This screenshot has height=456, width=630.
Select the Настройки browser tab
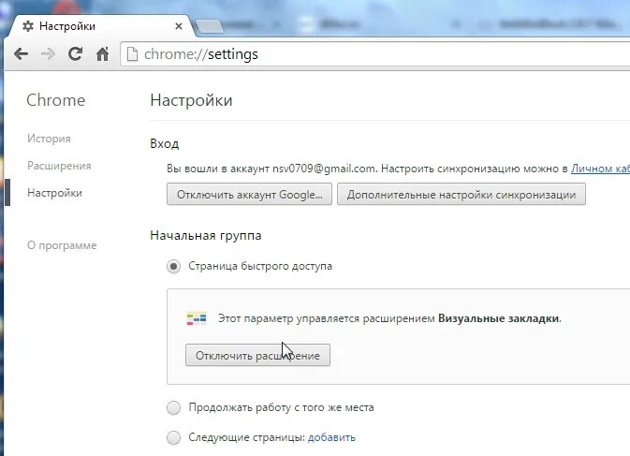coord(99,26)
